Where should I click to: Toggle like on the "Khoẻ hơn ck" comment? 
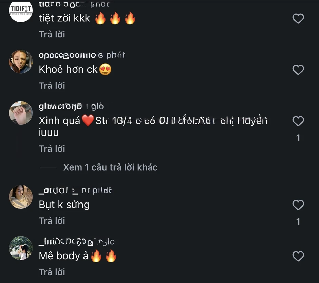(x=298, y=70)
